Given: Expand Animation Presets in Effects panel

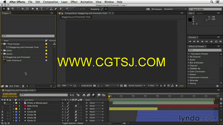Looking at the screenshot, I should click(188, 54).
